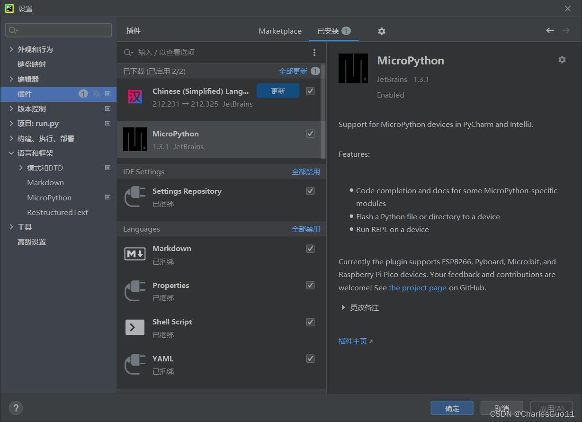This screenshot has height=422, width=582.
Task: Open the project page GitHub link
Action: [418, 287]
